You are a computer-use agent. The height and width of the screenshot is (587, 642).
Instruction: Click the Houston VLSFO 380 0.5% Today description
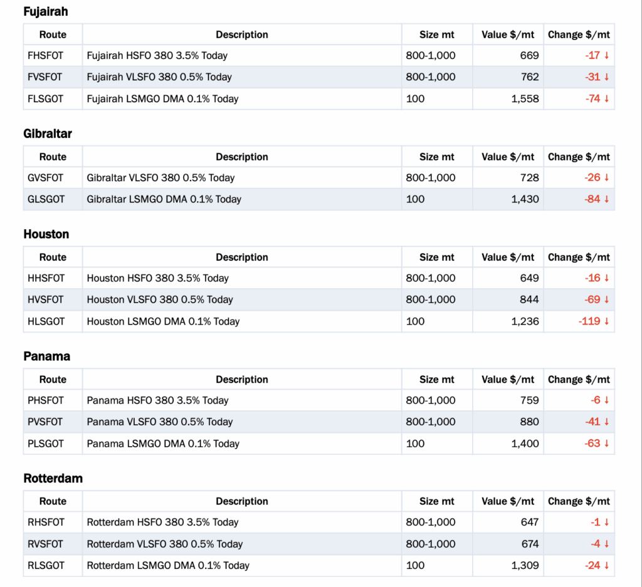click(160, 299)
